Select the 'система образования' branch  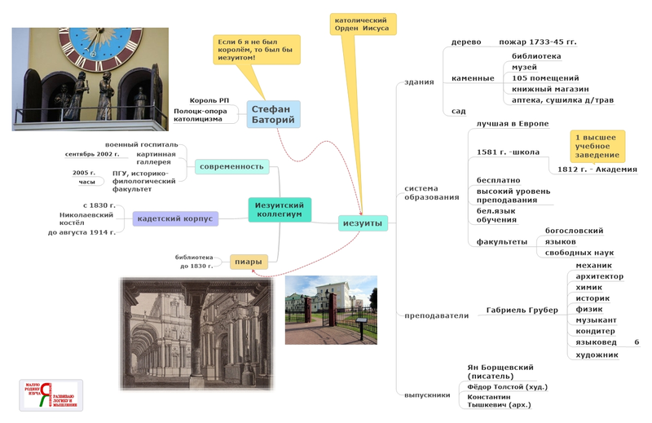tap(431, 192)
